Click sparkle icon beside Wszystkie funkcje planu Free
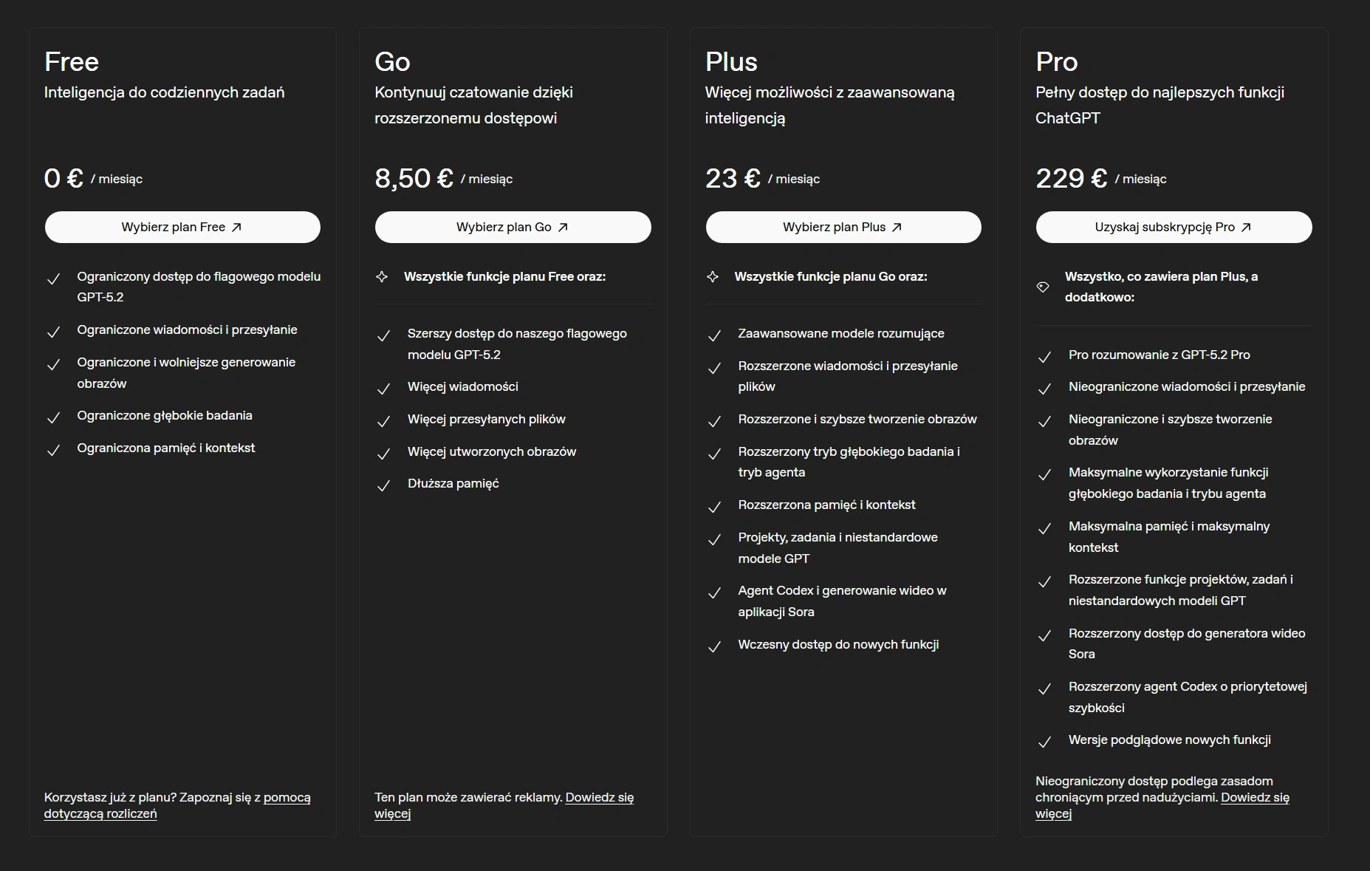1370x871 pixels. pyautogui.click(x=382, y=277)
